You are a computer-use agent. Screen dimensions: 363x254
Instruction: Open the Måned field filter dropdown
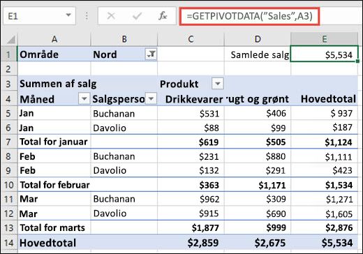coord(84,98)
